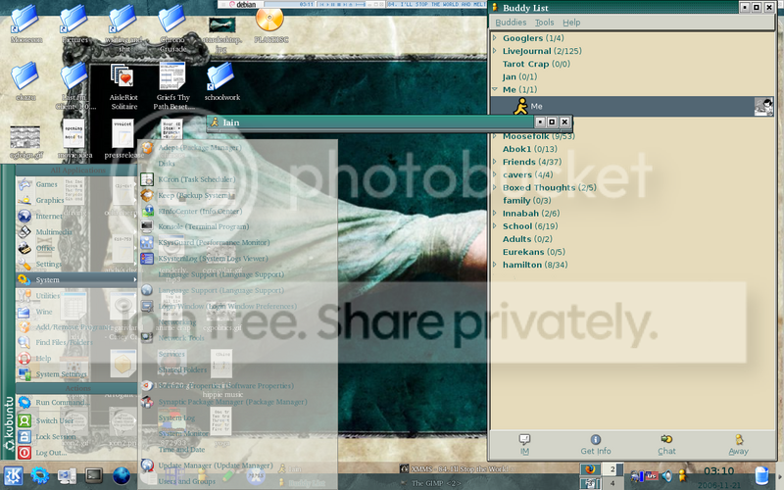Image resolution: width=784 pixels, height=490 pixels.
Task: Open the Utilities submenu in K menu
Action: (76, 296)
